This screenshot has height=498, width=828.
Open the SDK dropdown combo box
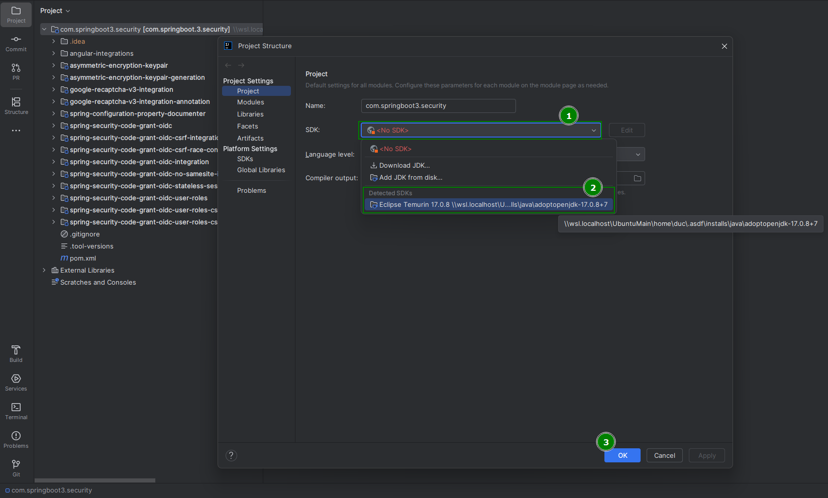pyautogui.click(x=481, y=130)
